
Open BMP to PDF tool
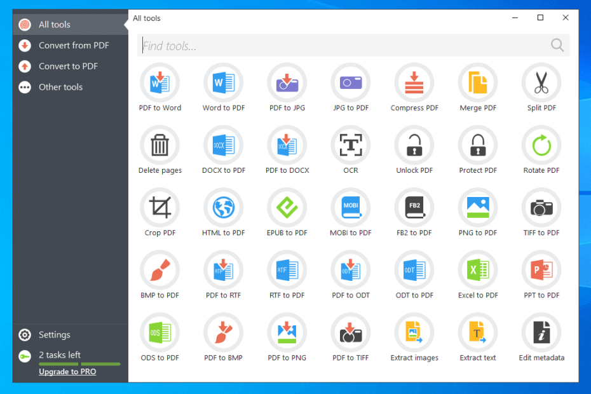point(160,270)
